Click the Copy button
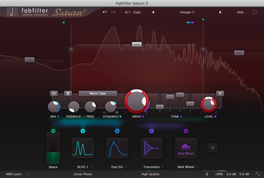Screen dimensions: 264x178 137,12
